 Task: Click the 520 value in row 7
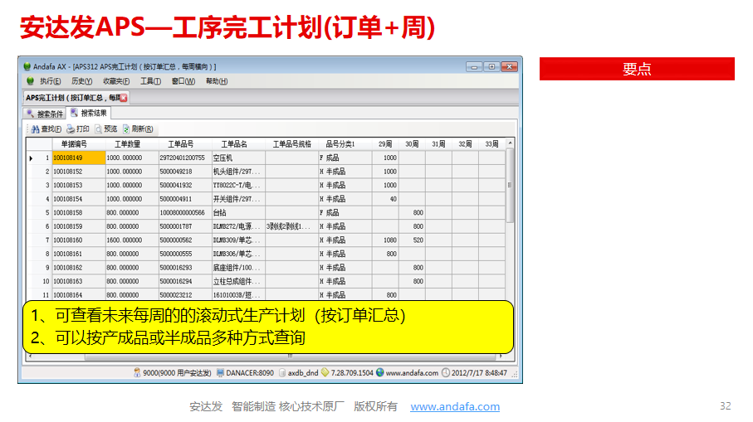tap(418, 240)
